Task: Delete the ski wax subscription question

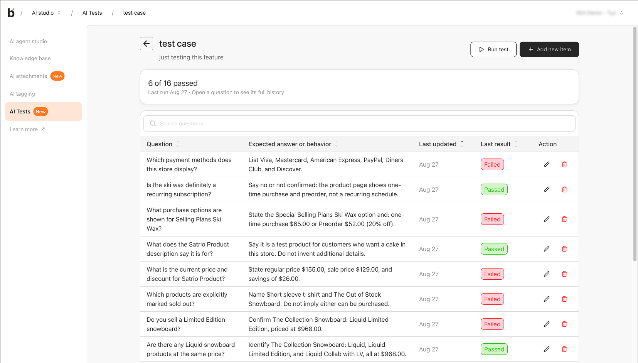Action: point(564,189)
